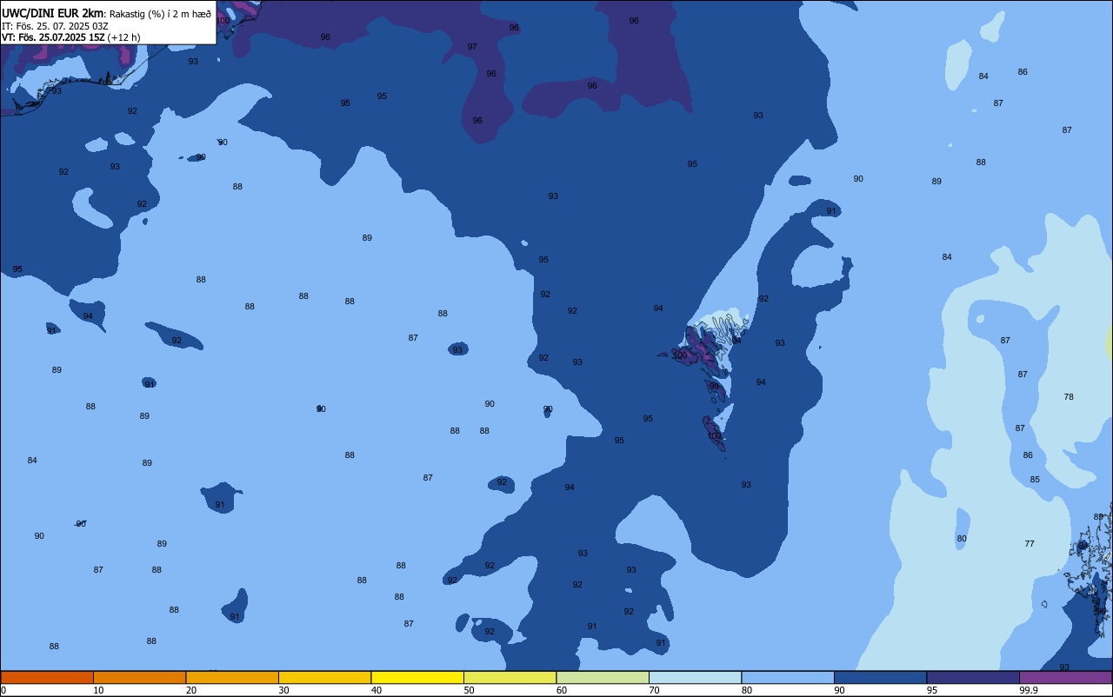The width and height of the screenshot is (1113, 697).
Task: Pick the pale green 60–70 legend swatch
Action: (x=603, y=677)
